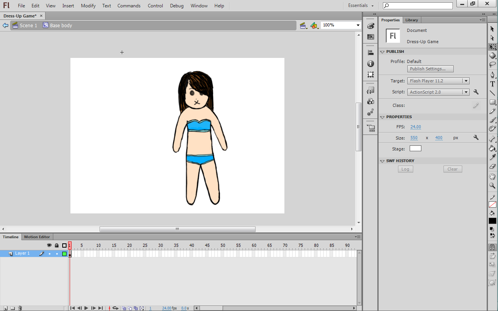This screenshot has width=498, height=311.
Task: Select the Lasso tool
Action: (x=493, y=65)
